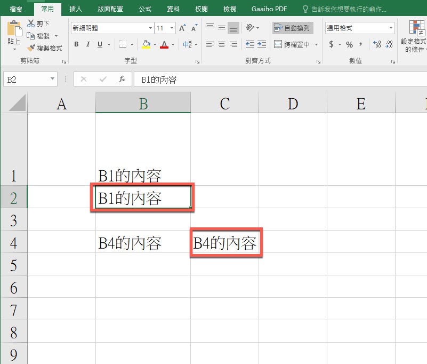Click the insert function fx icon
This screenshot has height=364, width=427.
point(122,79)
